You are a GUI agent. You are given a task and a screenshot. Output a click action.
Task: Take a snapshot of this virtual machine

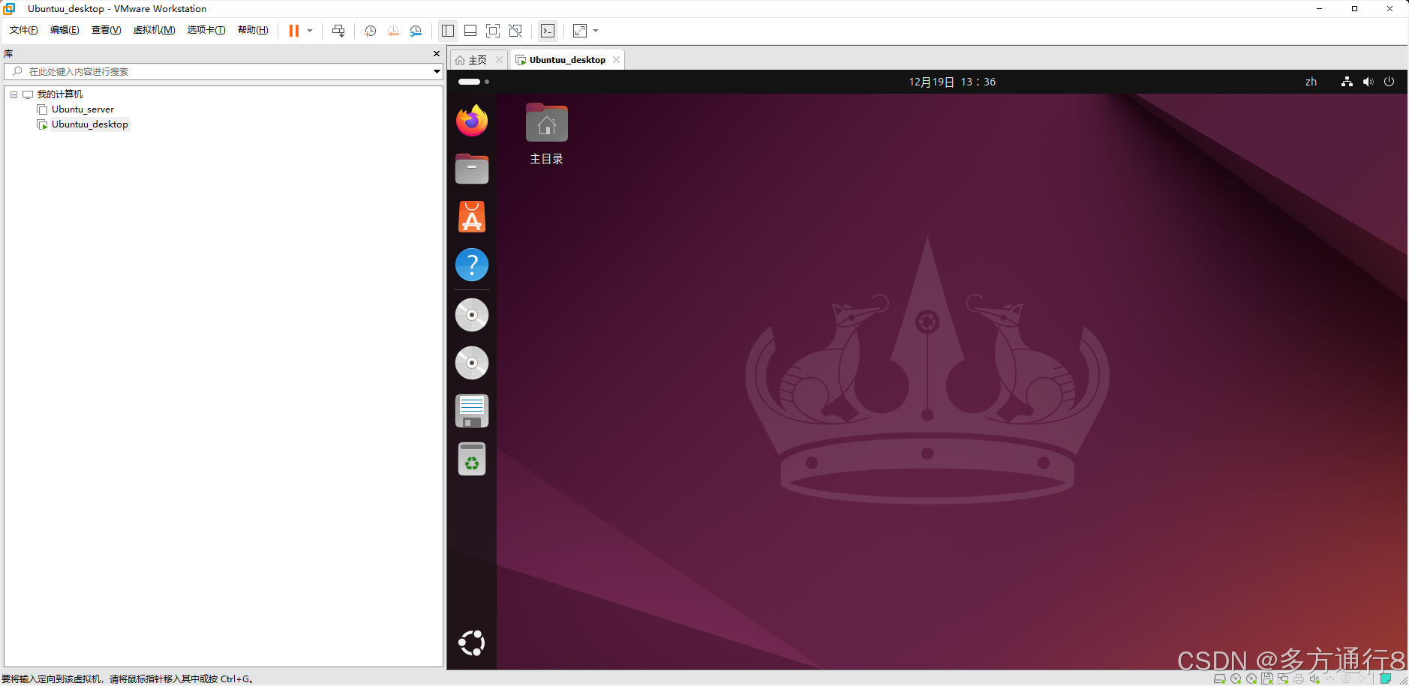[368, 31]
